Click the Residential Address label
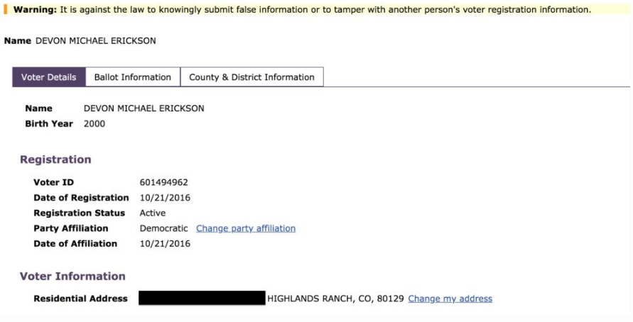Image resolution: width=633 pixels, height=322 pixels. [80, 299]
